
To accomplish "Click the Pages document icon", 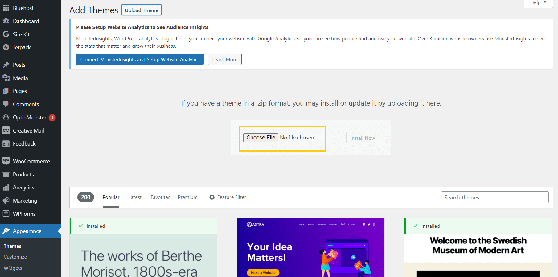I will [x=6, y=91].
